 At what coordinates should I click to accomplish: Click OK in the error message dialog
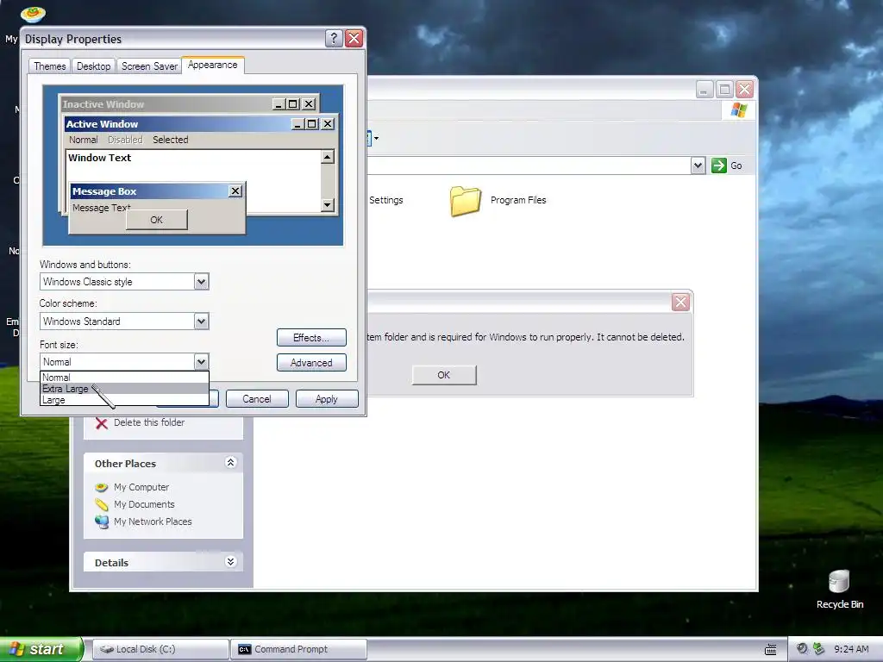[x=444, y=375]
